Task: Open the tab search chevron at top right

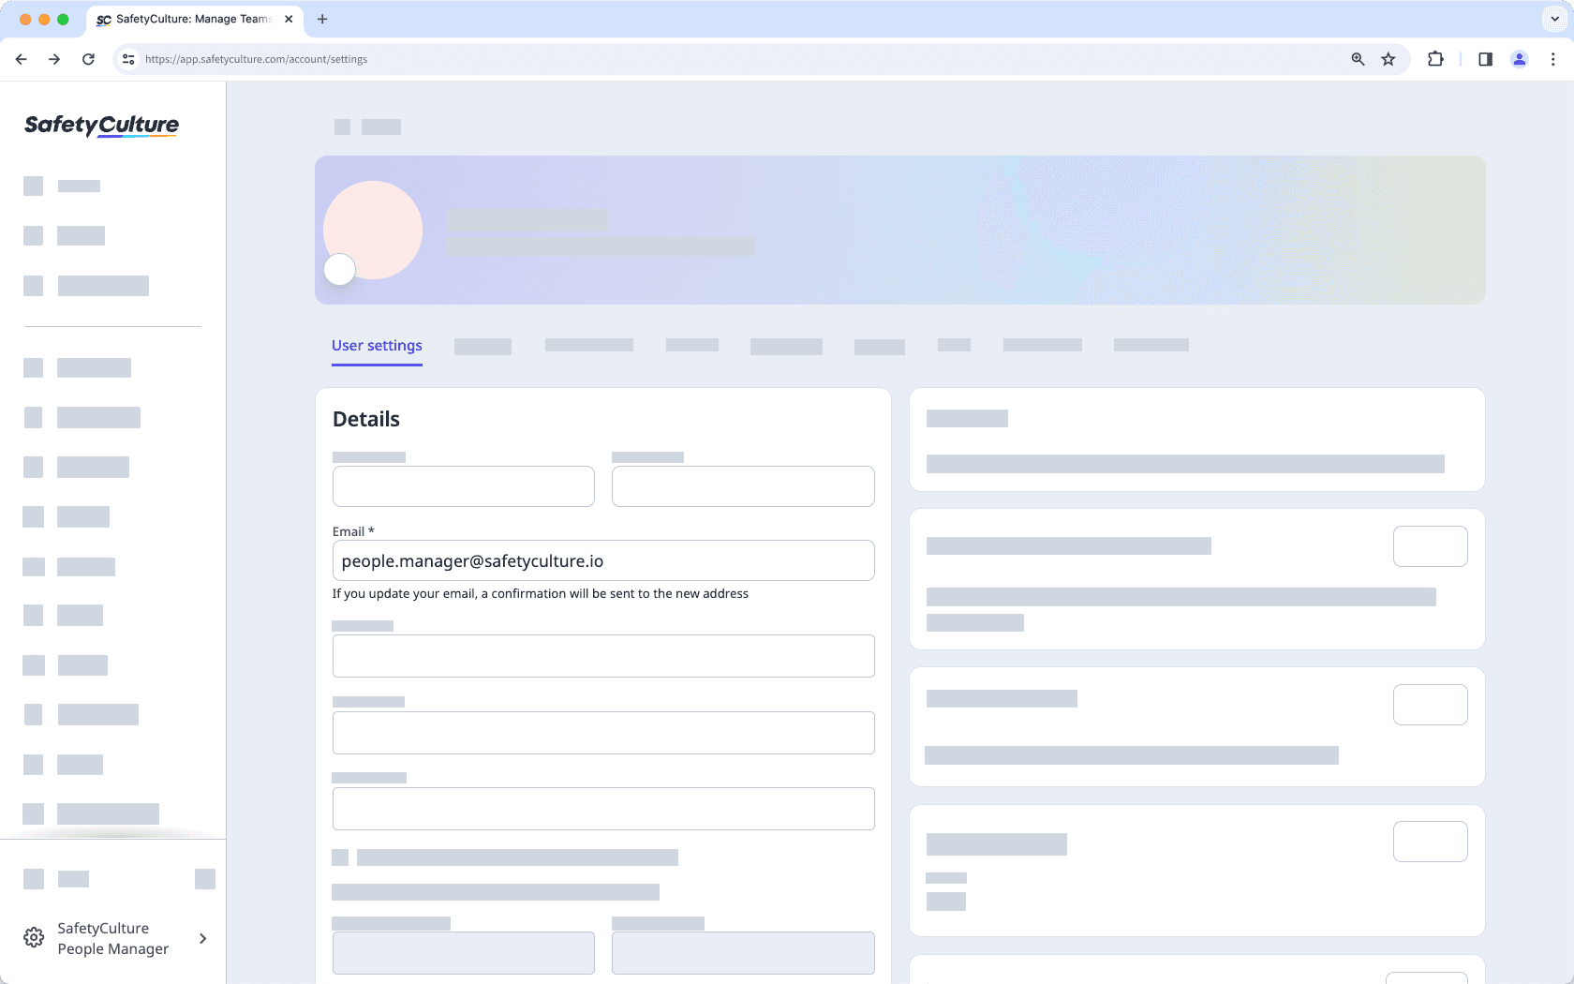Action: (1552, 18)
